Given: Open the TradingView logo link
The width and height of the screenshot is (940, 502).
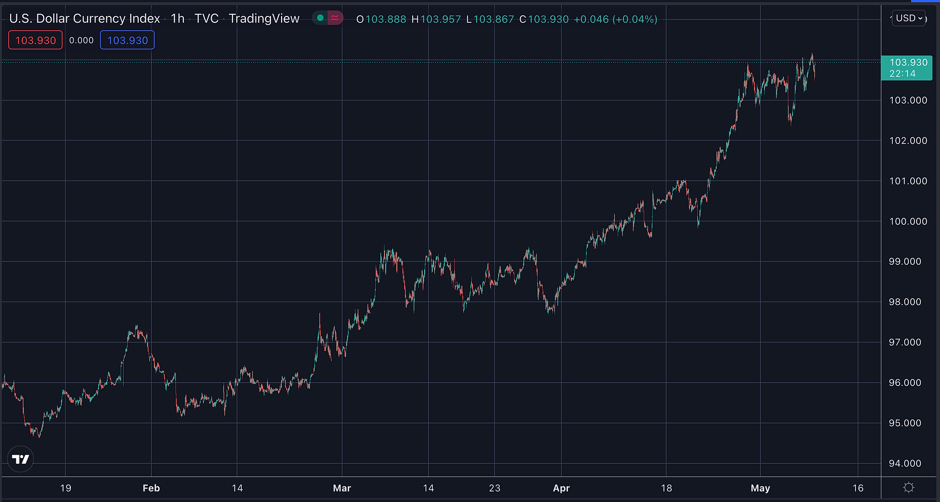Looking at the screenshot, I should coord(21,459).
